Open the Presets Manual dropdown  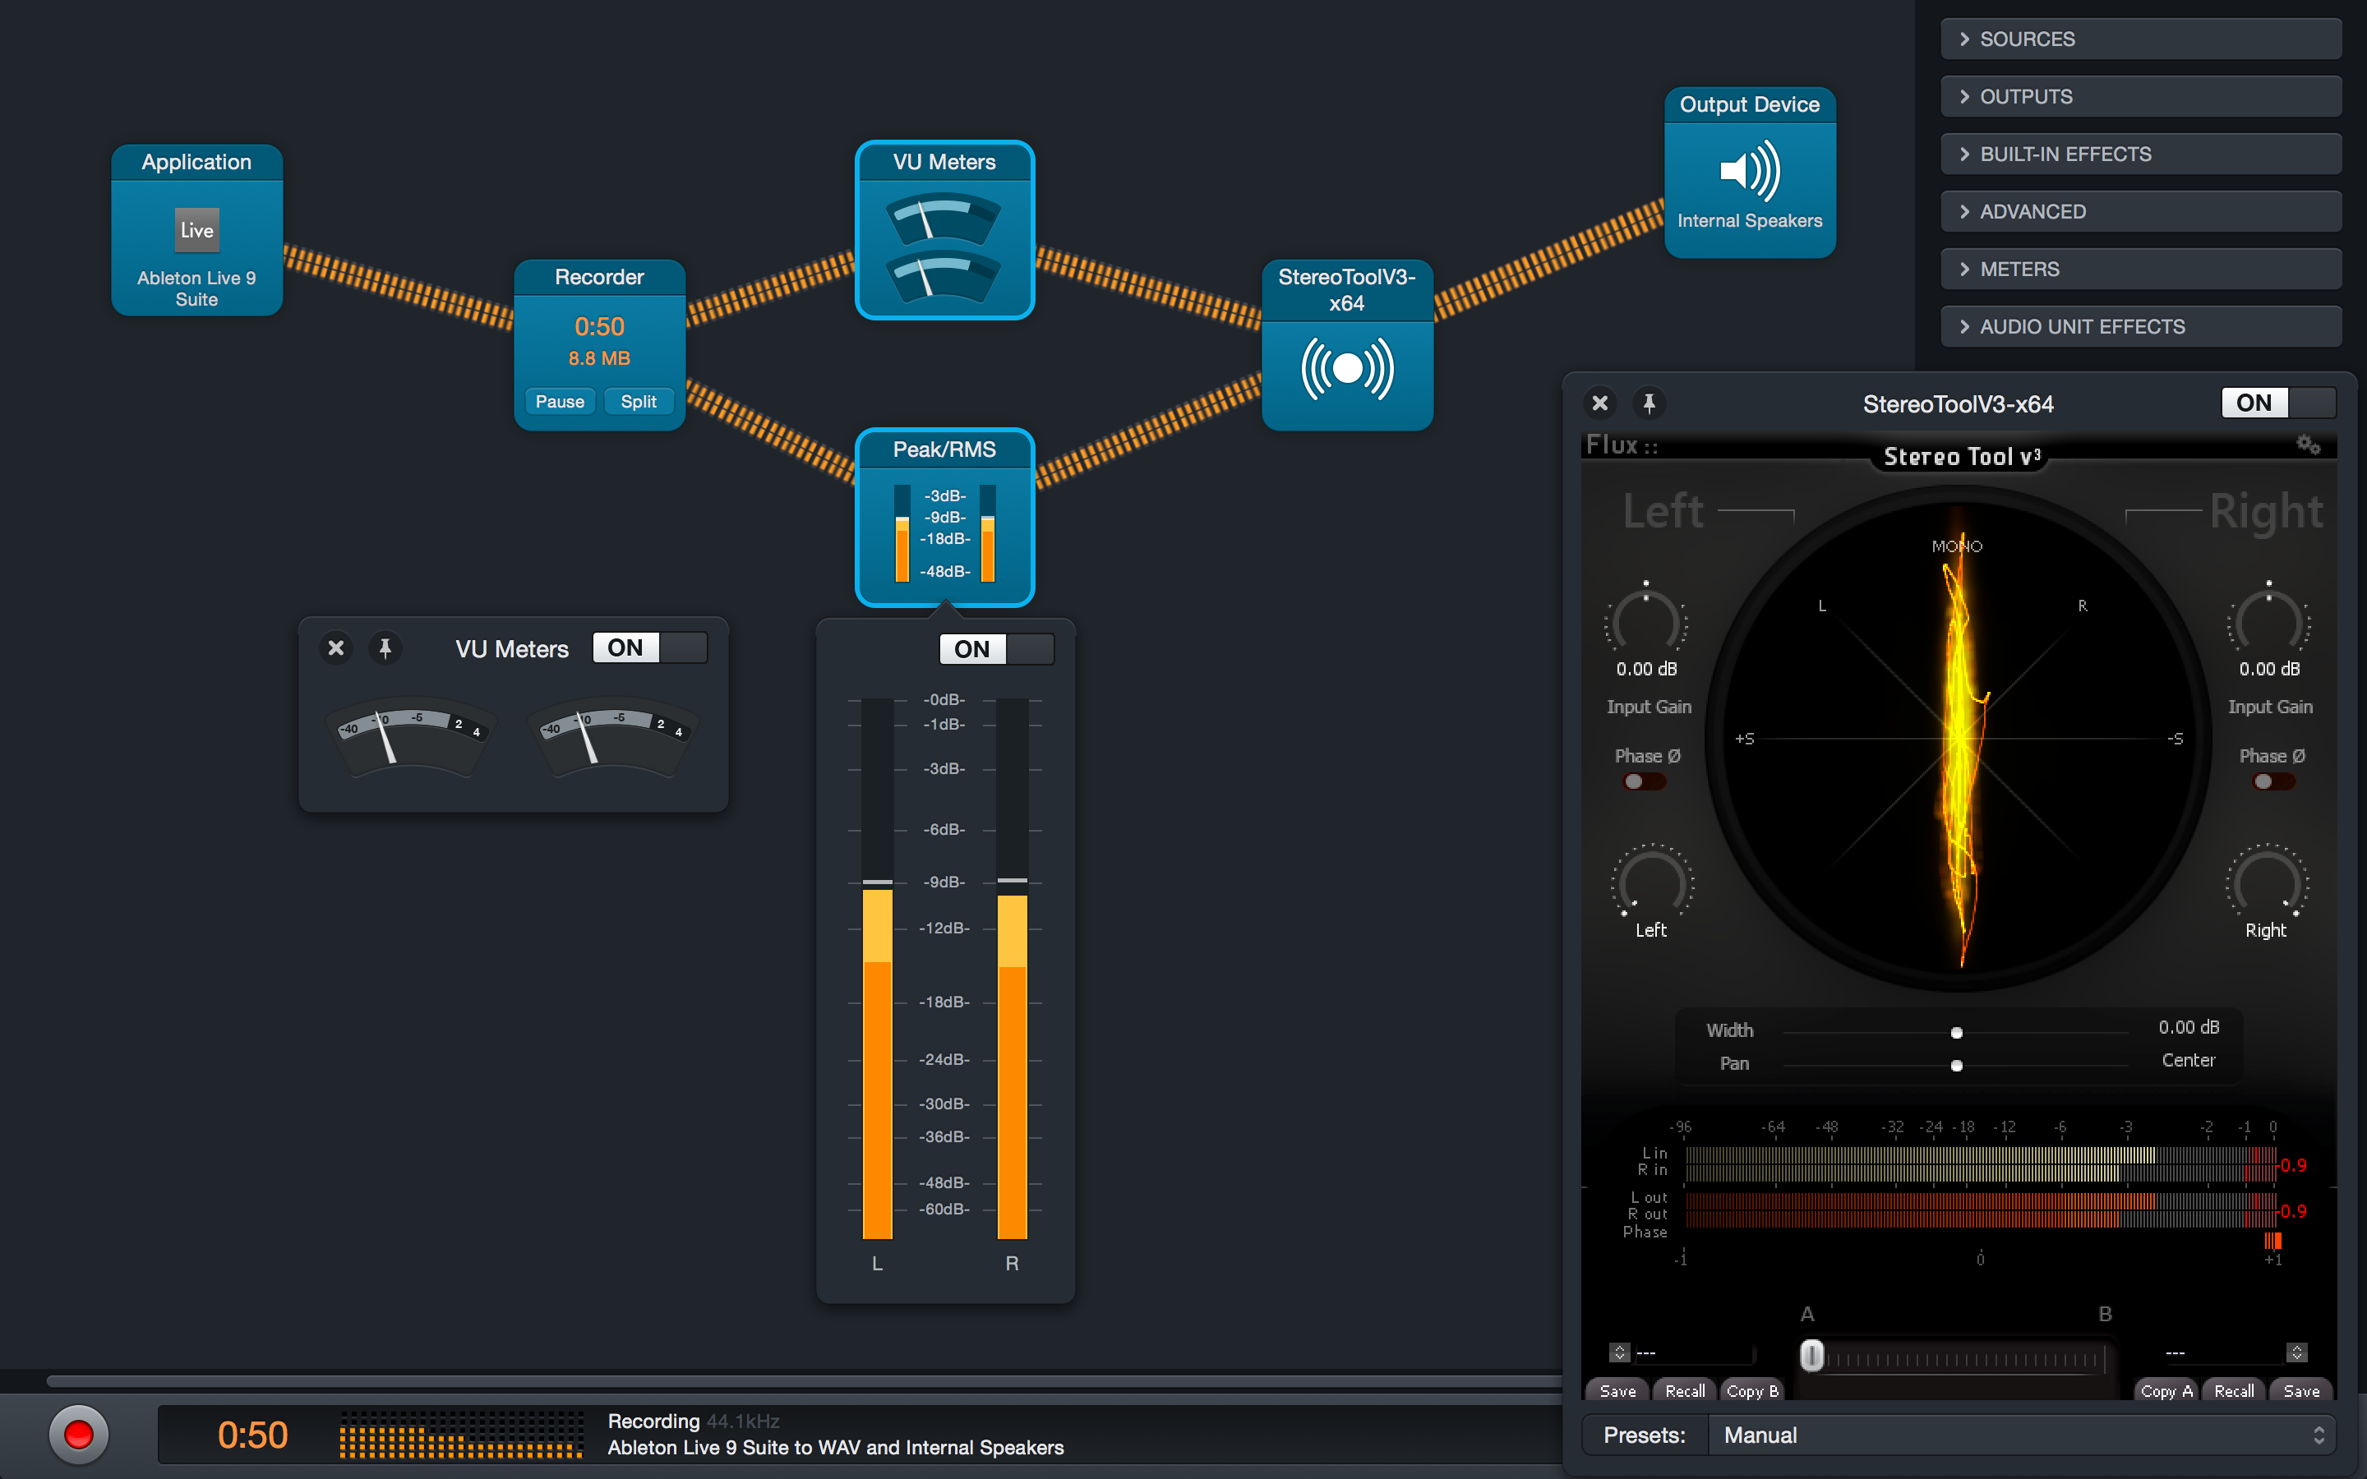click(x=2021, y=1435)
